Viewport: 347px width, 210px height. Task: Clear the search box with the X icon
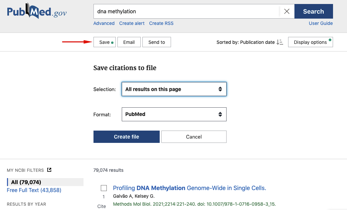point(287,11)
